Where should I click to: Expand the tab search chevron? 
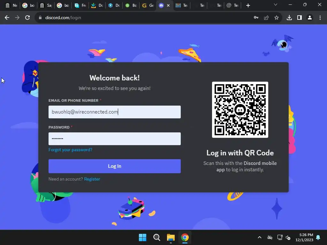[x=276, y=4]
